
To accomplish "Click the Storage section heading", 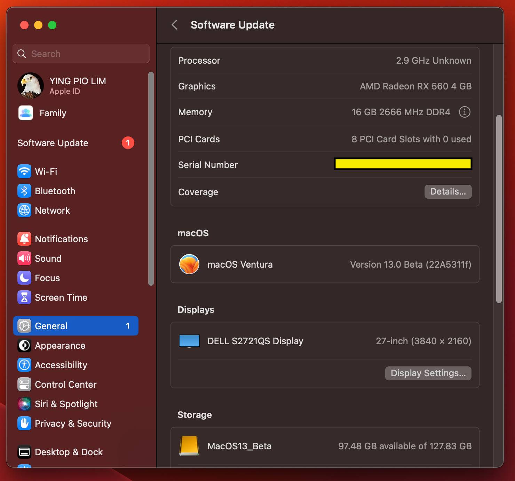I will [195, 415].
